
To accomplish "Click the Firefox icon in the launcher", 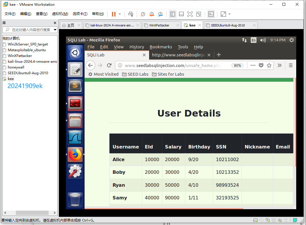I will [75, 155].
